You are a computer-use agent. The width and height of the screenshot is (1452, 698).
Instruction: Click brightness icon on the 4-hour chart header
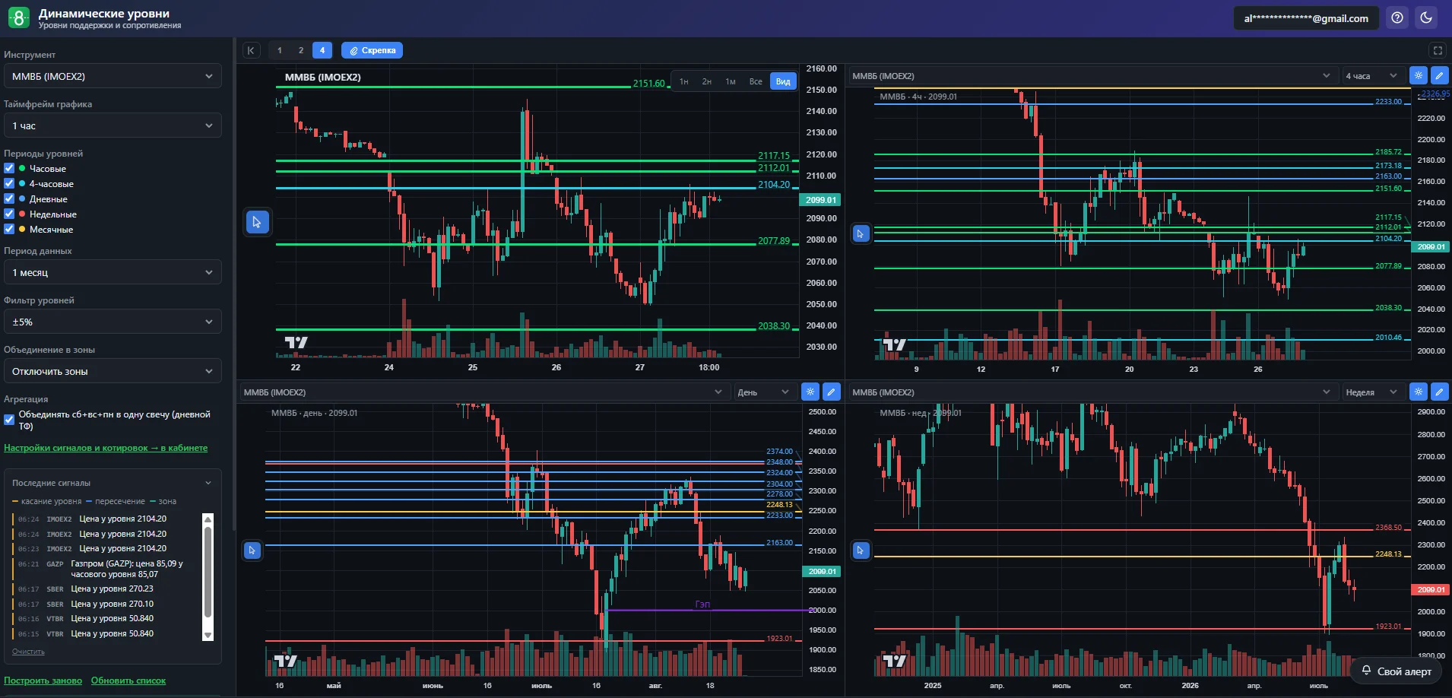1419,75
